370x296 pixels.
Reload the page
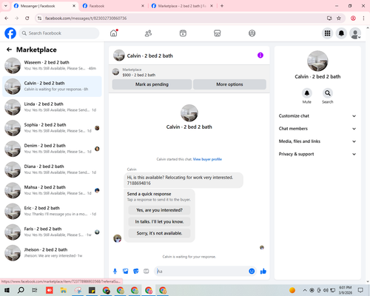[x=27, y=18]
